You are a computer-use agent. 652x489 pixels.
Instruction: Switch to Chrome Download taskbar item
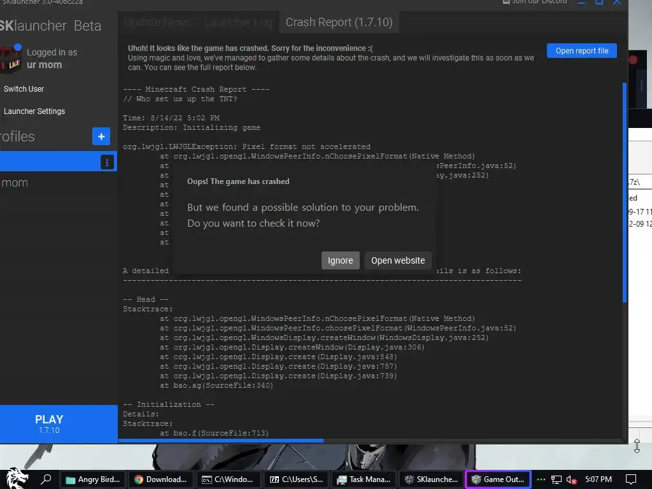coord(160,479)
